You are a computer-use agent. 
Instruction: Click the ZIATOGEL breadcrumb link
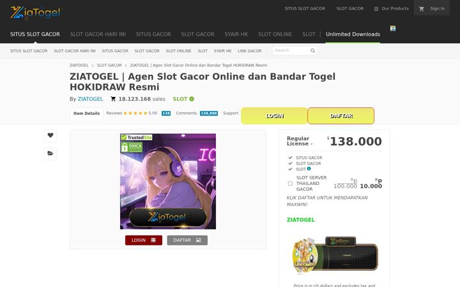tap(79, 65)
